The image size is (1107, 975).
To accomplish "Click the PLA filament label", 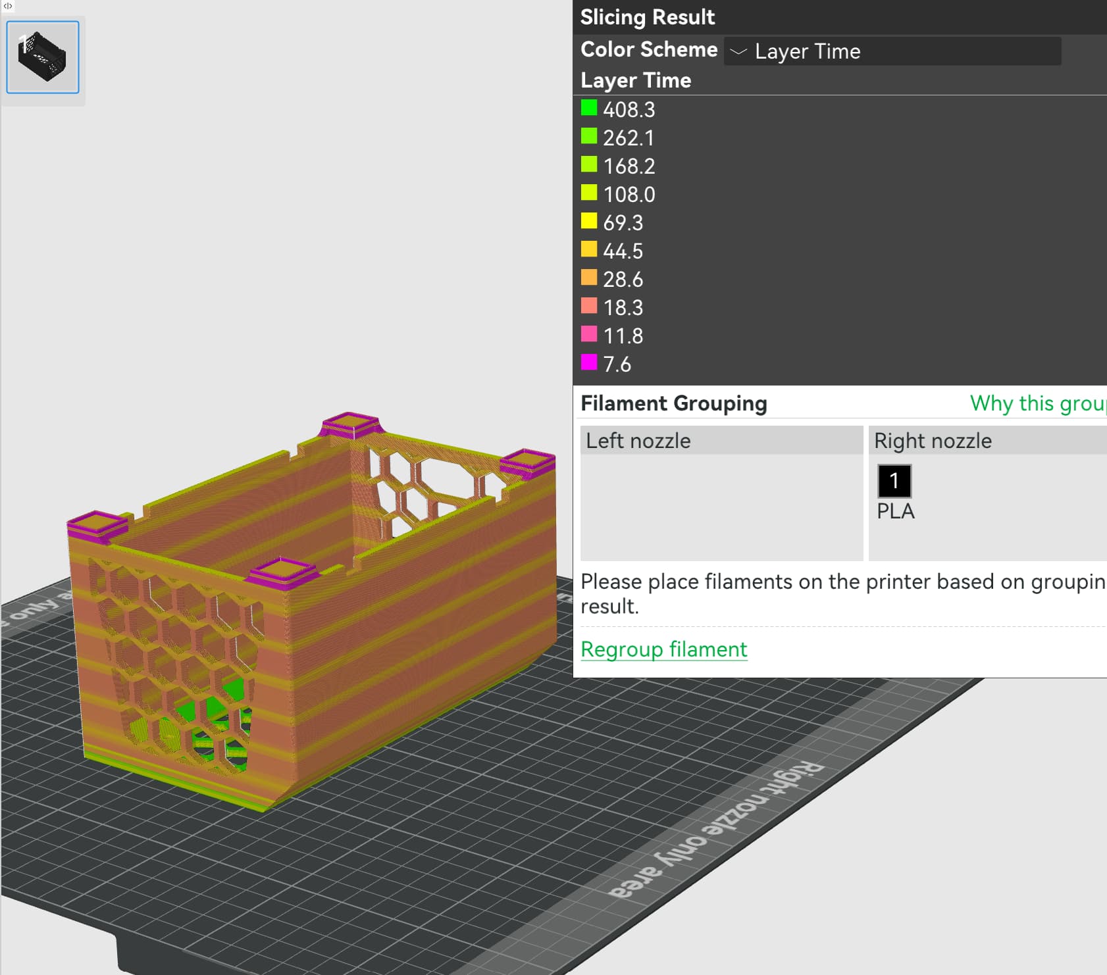I will (x=895, y=511).
